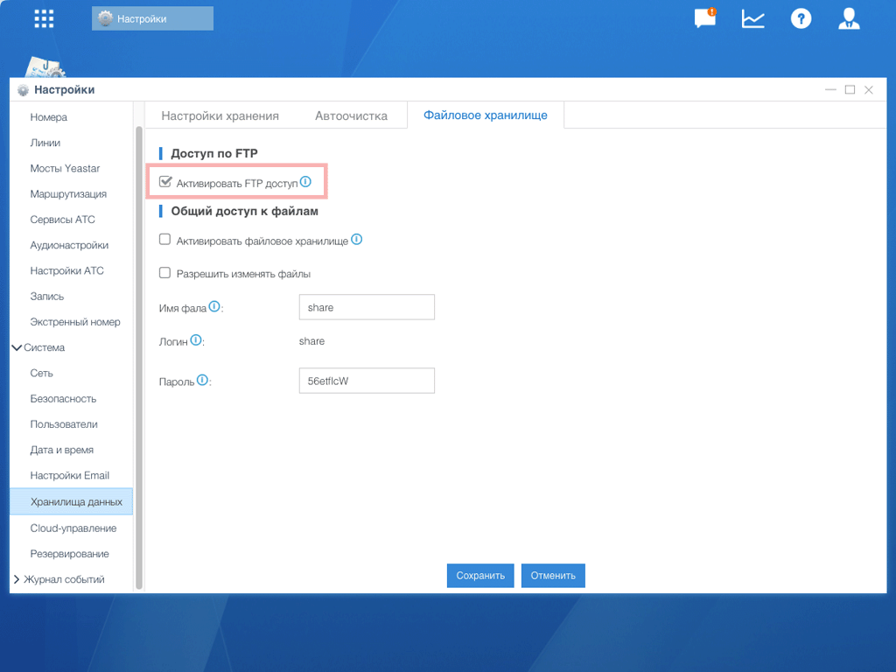The image size is (896, 672).
Task: Open the main apps grid menu
Action: pos(44,18)
